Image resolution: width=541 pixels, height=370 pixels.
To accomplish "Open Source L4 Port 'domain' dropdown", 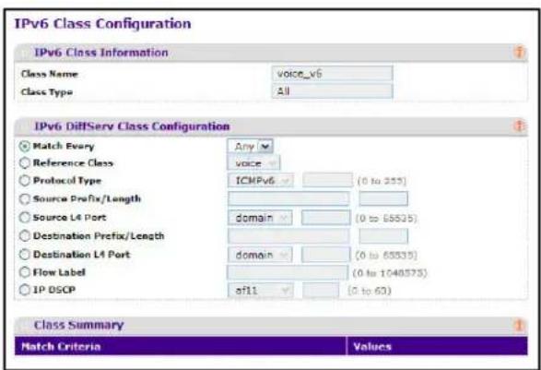I will point(260,218).
